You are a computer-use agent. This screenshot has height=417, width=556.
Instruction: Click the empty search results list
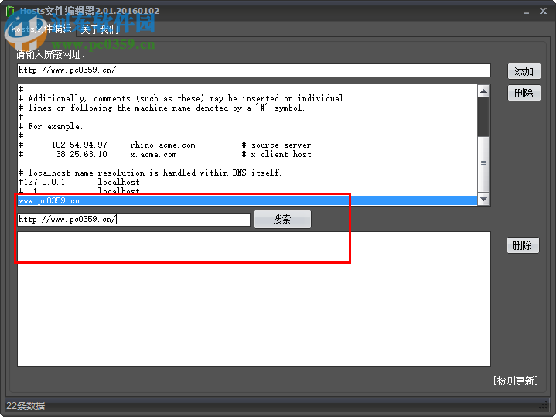254,299
